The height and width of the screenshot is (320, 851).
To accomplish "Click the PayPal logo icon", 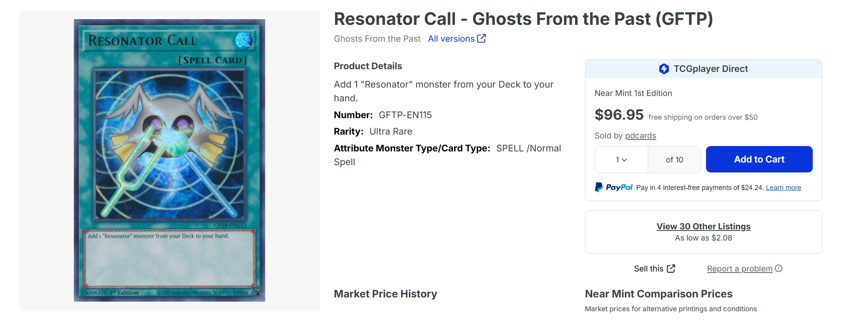I will 614,187.
